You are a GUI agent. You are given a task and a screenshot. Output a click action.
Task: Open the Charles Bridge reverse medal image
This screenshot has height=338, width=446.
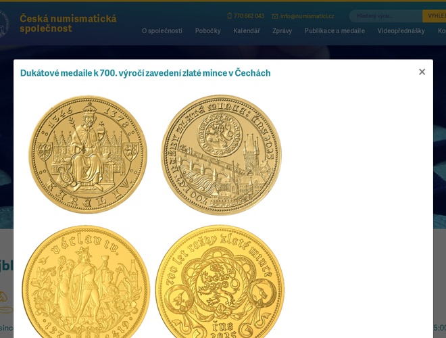click(221, 155)
